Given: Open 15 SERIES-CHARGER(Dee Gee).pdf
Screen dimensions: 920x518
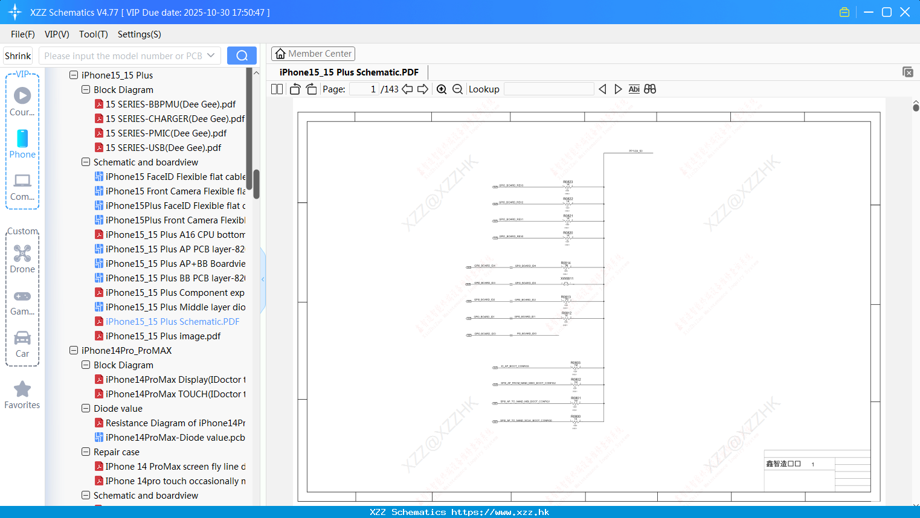Looking at the screenshot, I should click(x=170, y=118).
